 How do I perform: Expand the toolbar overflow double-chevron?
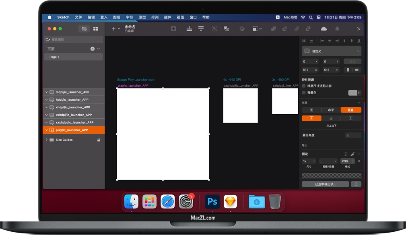tap(359, 28)
